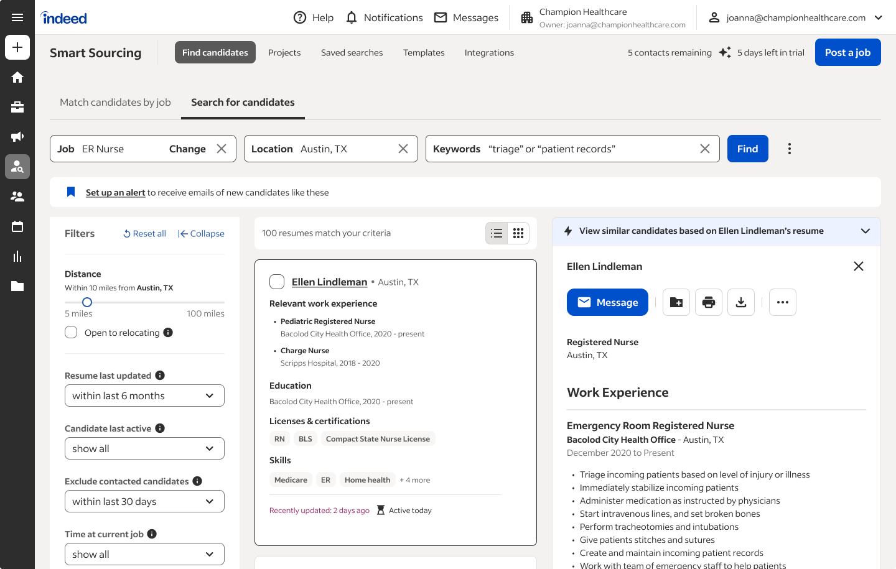Click info icon beside Candidate last active
This screenshot has width=896, height=569.
tap(160, 428)
